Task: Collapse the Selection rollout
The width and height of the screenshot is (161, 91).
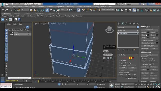Action: click(x=118, y=55)
